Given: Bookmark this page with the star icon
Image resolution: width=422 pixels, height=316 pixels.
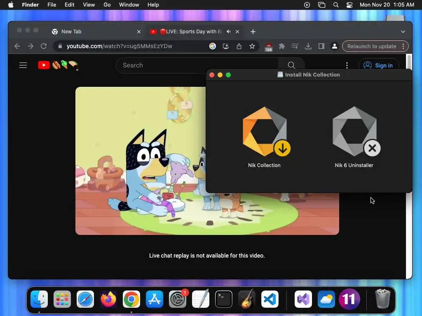Looking at the screenshot, I should (x=252, y=46).
